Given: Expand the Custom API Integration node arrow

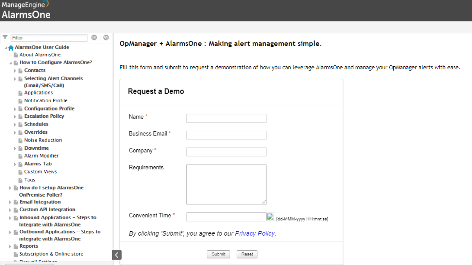Looking at the screenshot, I should [x=10, y=210].
